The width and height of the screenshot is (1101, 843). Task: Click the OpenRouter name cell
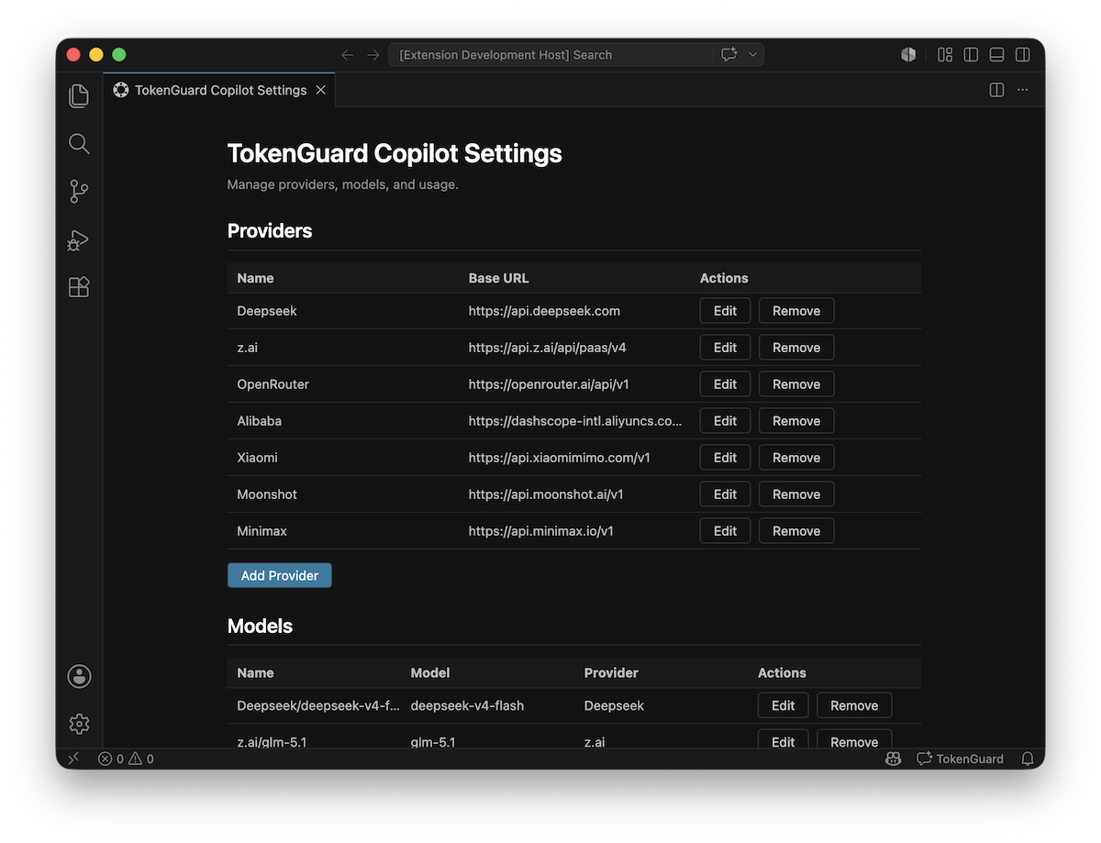pos(272,384)
